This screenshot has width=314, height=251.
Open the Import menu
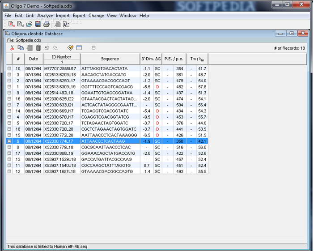click(x=63, y=15)
